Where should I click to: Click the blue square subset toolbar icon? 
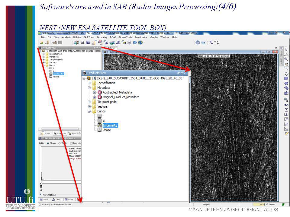[x=88, y=42]
